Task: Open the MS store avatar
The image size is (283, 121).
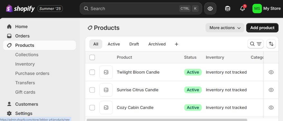Action: coord(257,8)
